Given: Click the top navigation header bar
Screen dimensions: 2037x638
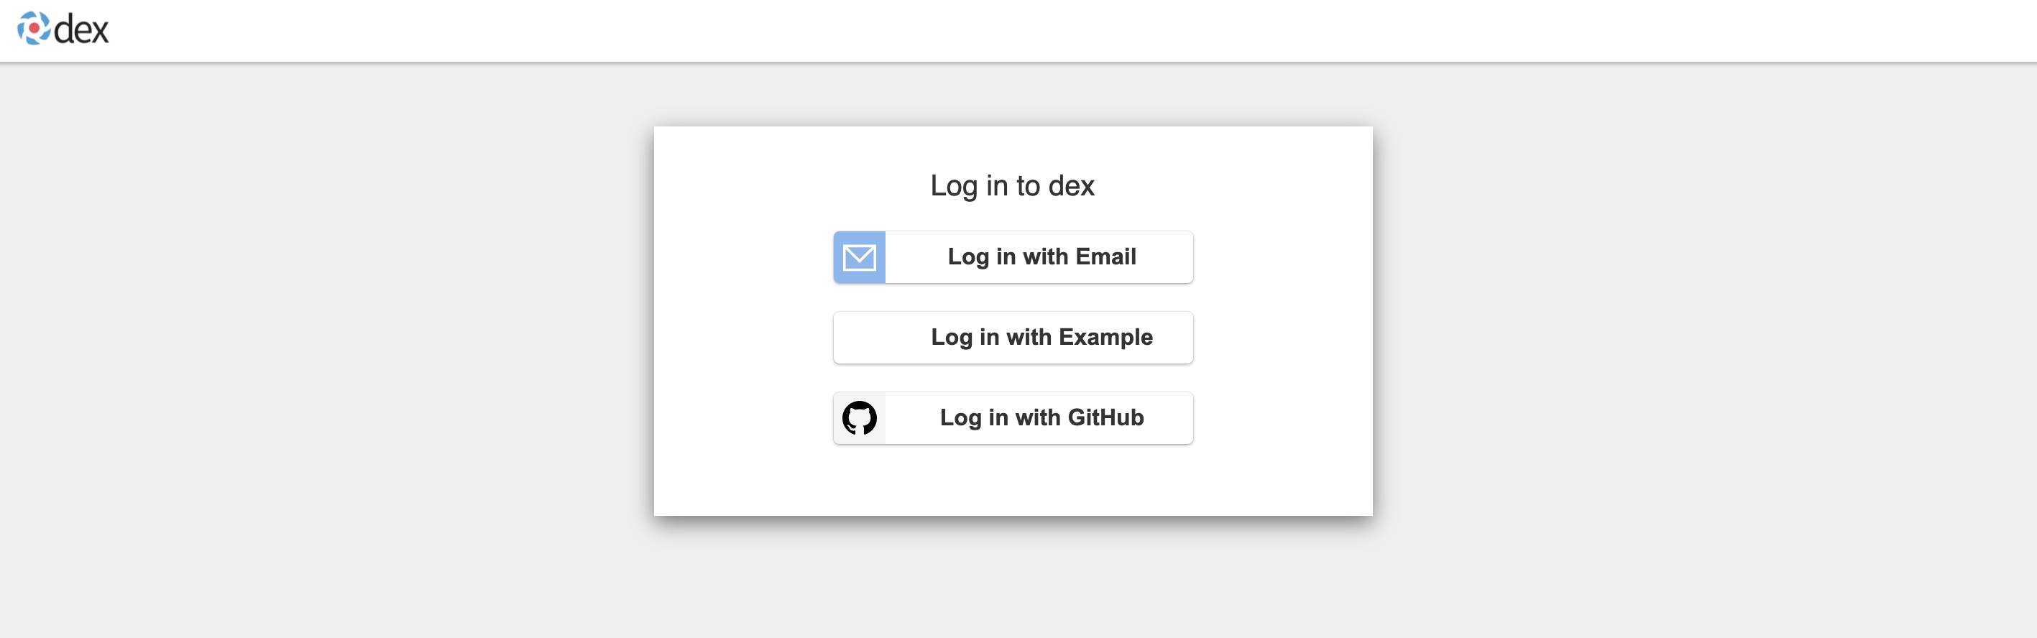Looking at the screenshot, I should [x=1018, y=30].
